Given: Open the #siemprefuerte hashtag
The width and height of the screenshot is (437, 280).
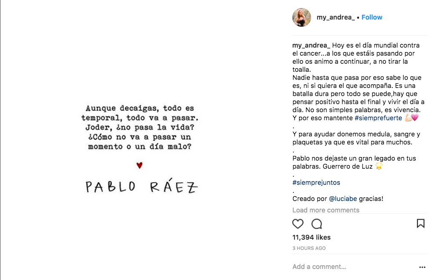Looking at the screenshot, I should point(378,118).
